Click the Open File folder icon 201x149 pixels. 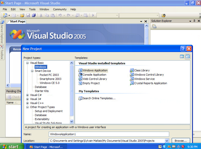coord(22,15)
